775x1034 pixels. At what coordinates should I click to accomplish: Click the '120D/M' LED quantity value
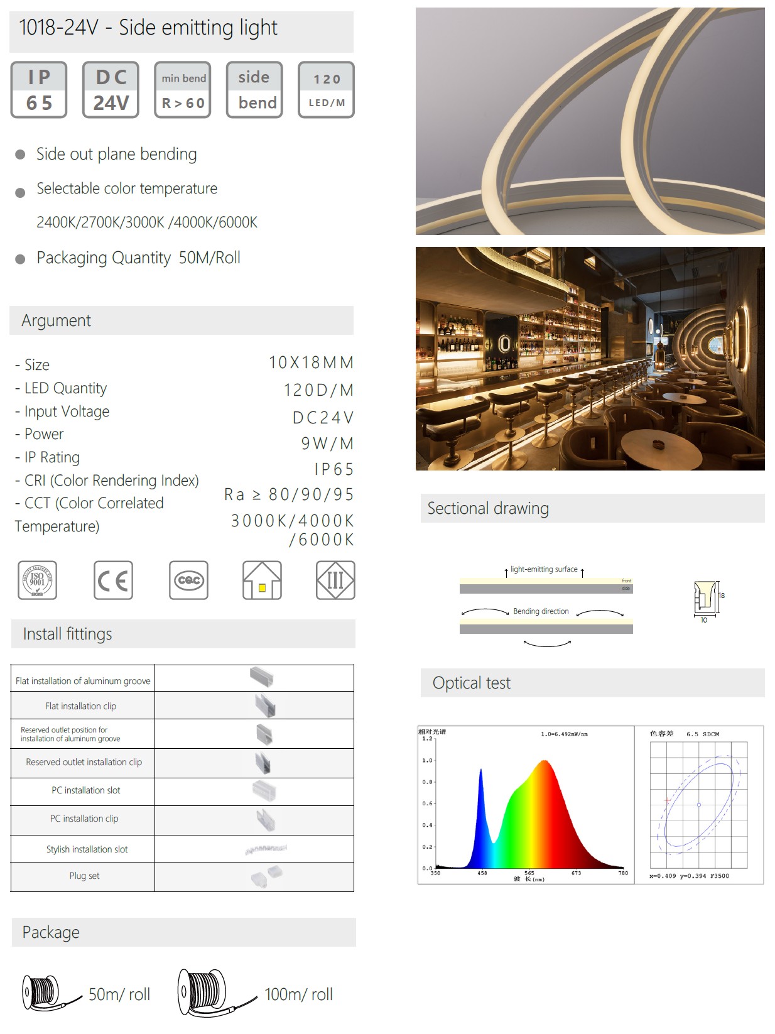tap(319, 390)
